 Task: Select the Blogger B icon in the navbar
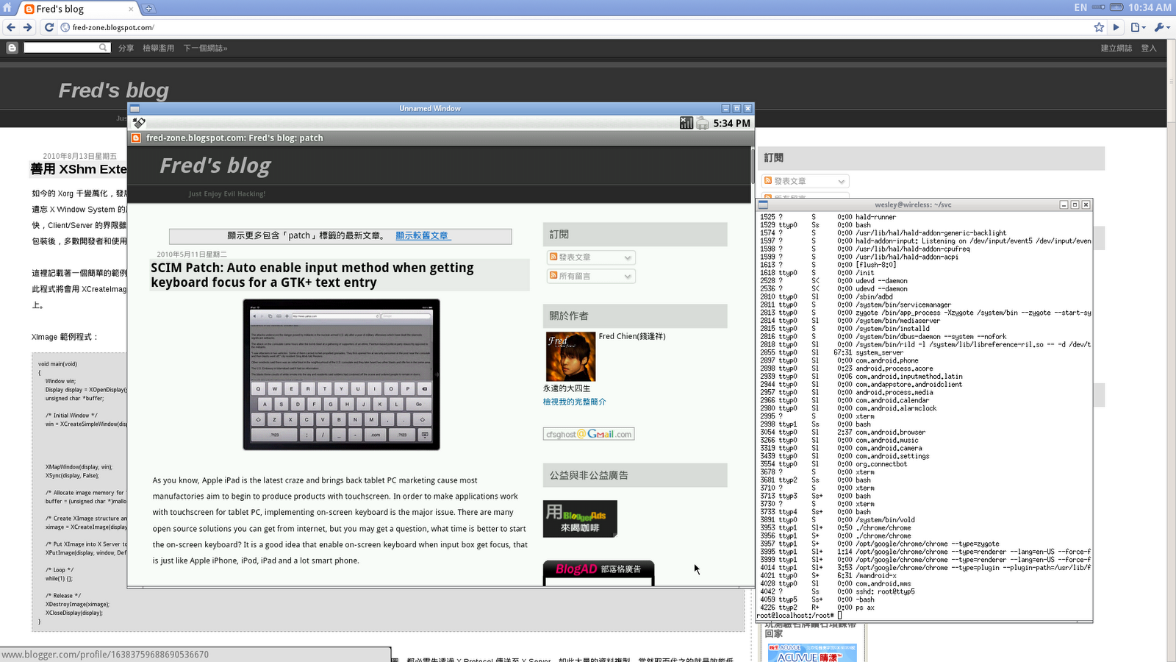[x=12, y=47]
